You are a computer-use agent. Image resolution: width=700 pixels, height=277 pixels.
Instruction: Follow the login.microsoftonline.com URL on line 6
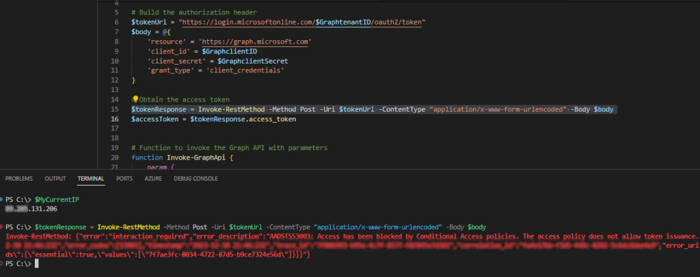[301, 23]
